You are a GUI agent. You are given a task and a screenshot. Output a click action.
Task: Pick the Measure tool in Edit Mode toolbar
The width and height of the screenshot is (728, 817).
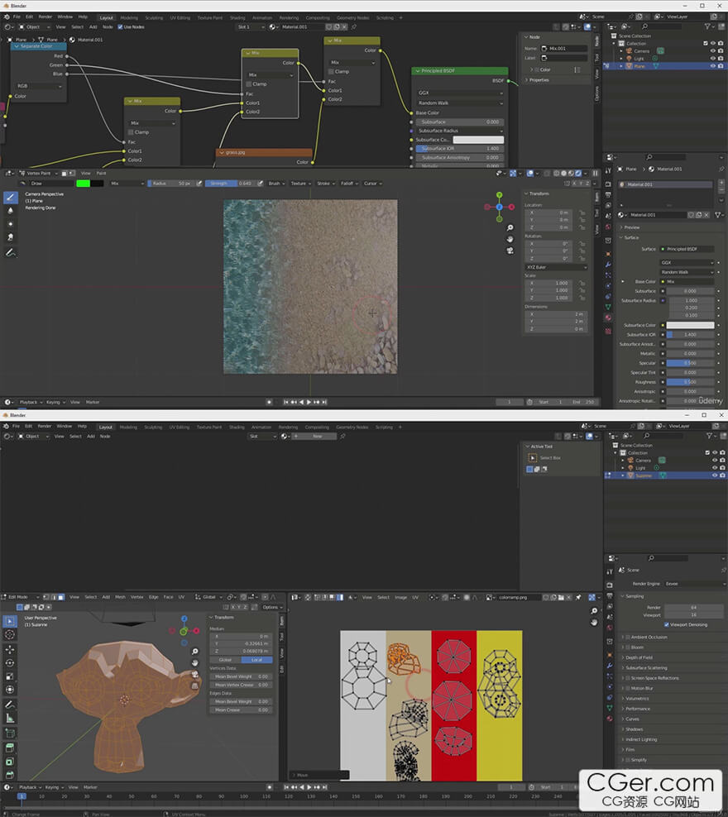coord(10,719)
